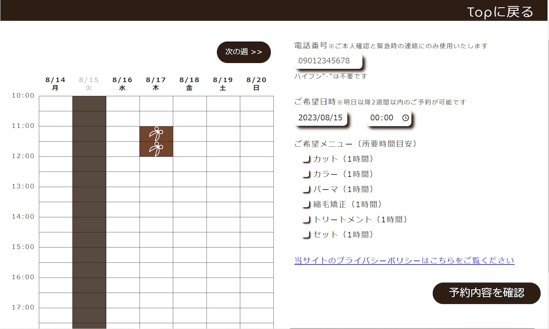Image resolution: width=549 pixels, height=329 pixels.
Task: Click the 12:00 time label
Action: click(23, 156)
